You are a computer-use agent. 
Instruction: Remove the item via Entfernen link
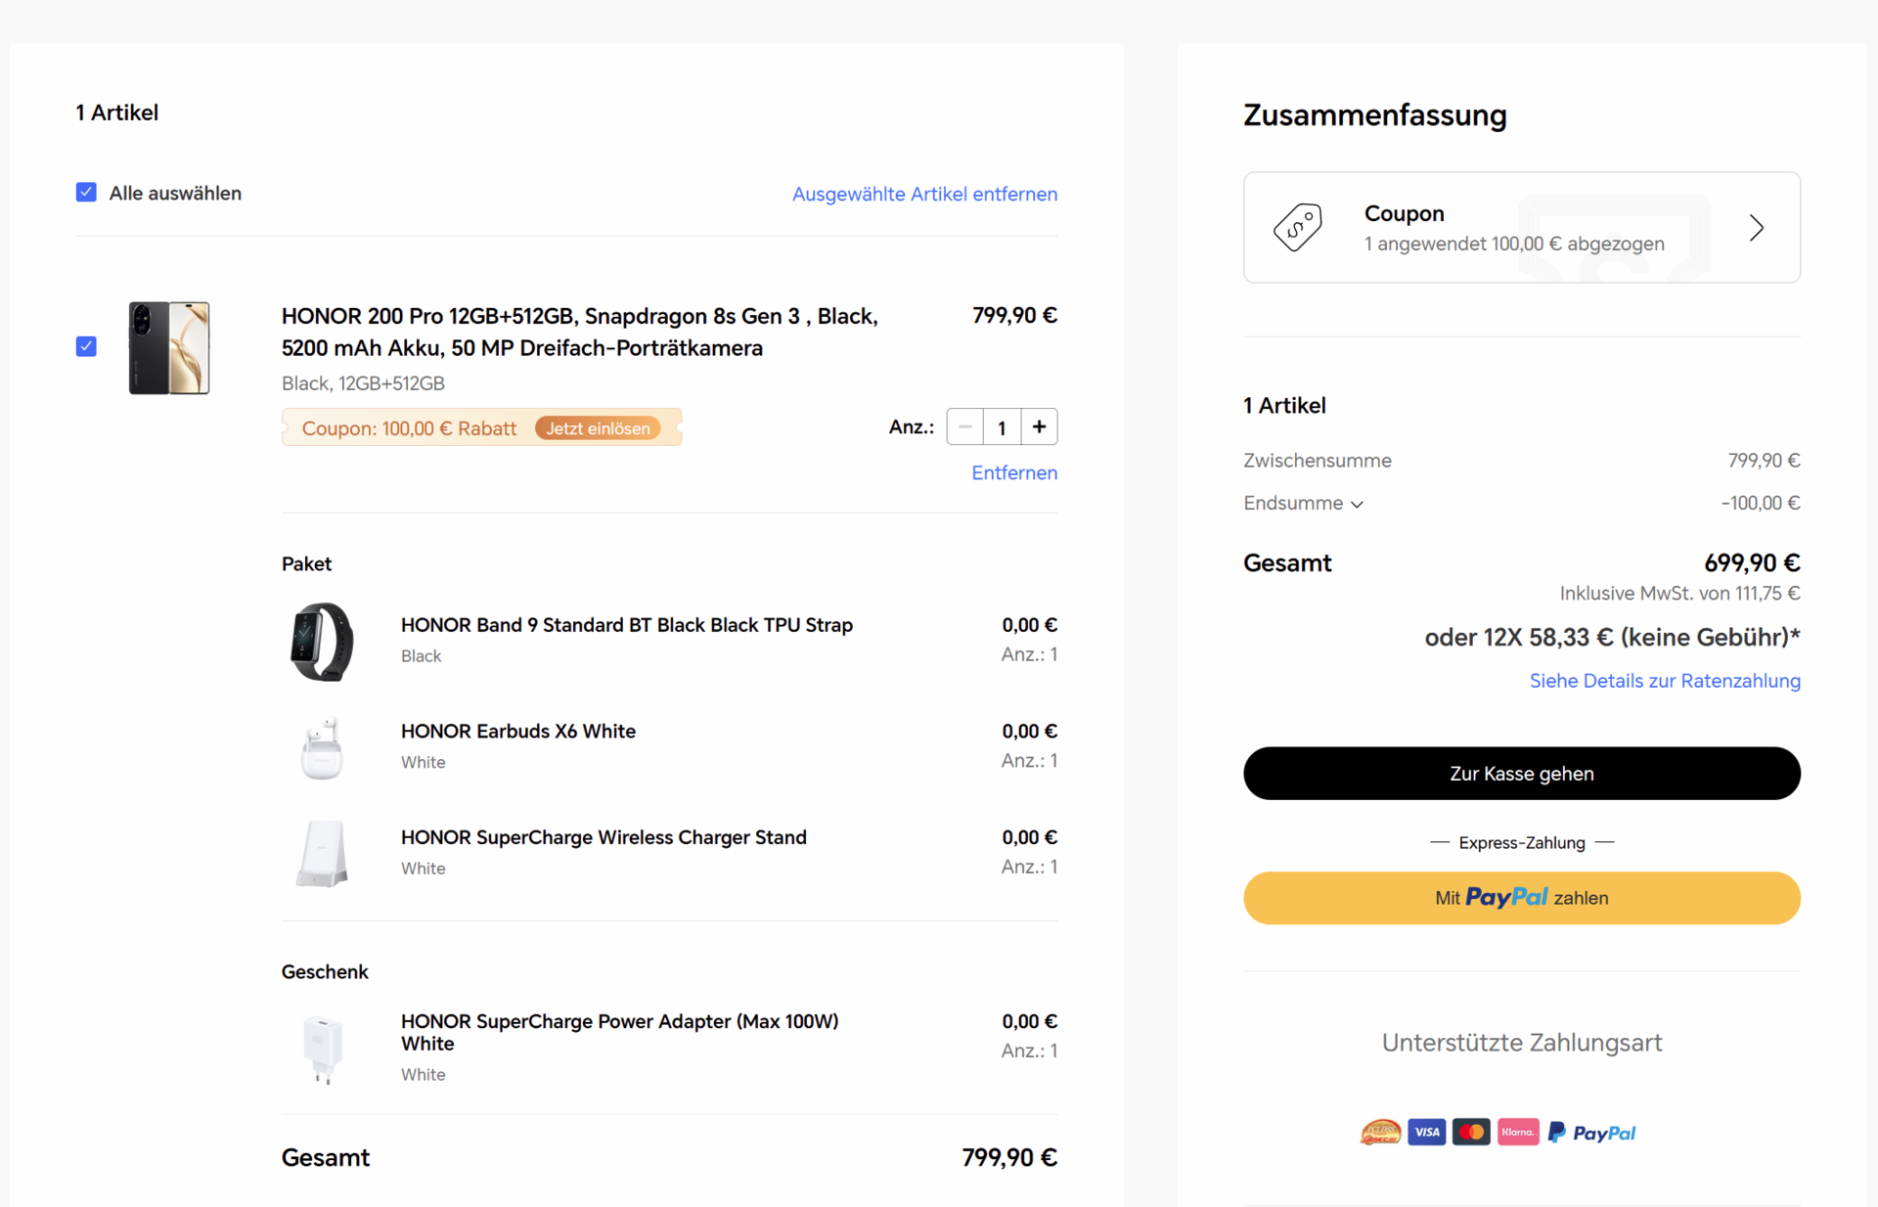pyautogui.click(x=1013, y=473)
